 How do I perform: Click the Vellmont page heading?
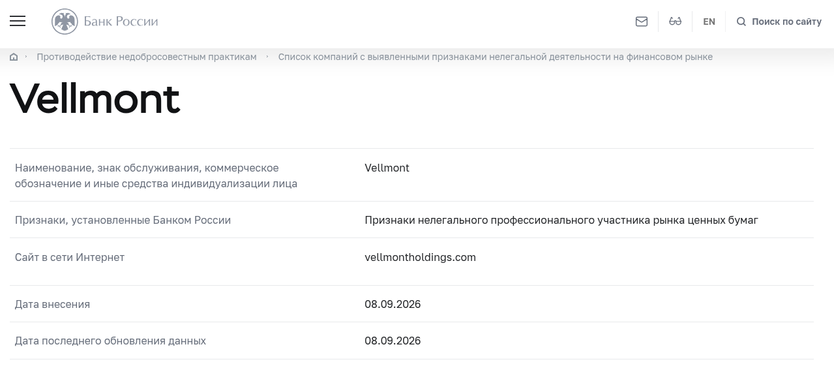(x=95, y=99)
